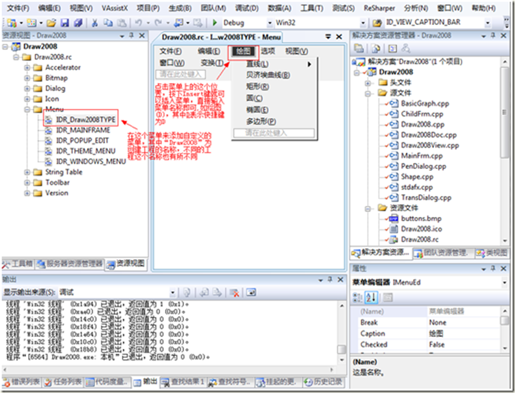Select IDR_THEME_MENU menu resource

(86, 151)
